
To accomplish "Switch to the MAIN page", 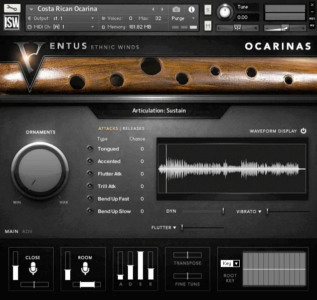I will pyautogui.click(x=12, y=231).
